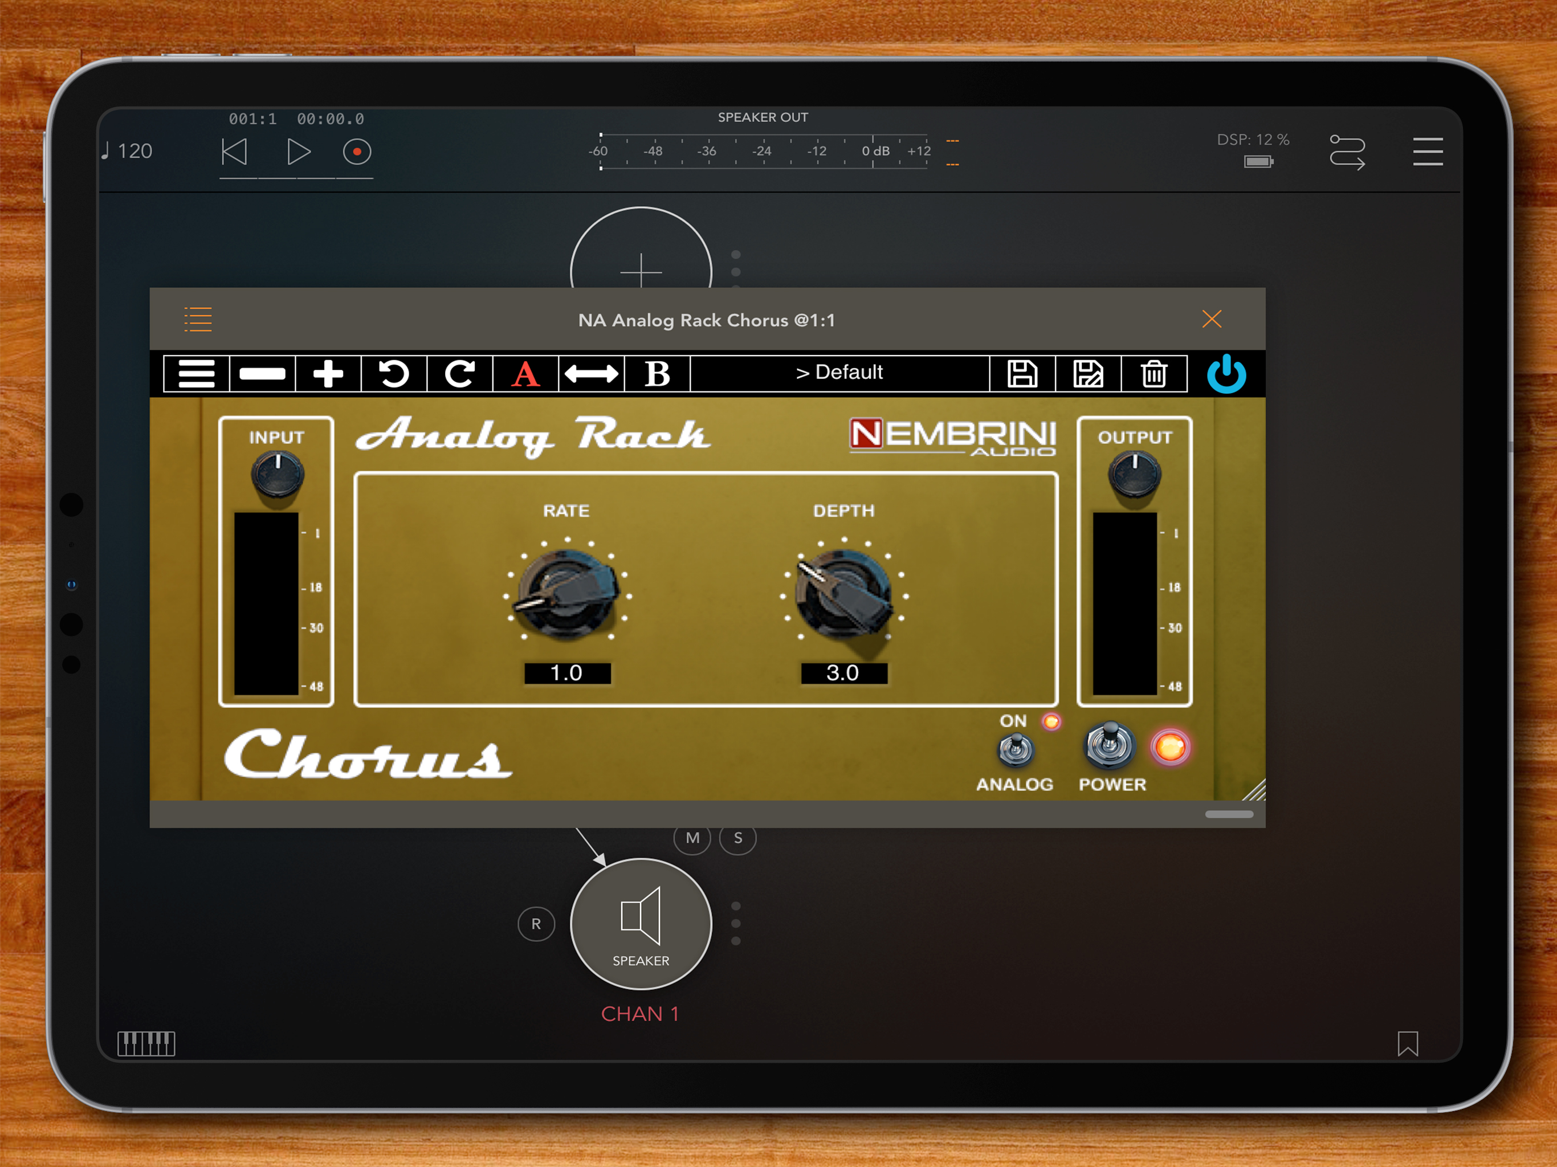This screenshot has height=1167, width=1557.
Task: Toggle the blue plugin bypass power button
Action: pyautogui.click(x=1226, y=373)
